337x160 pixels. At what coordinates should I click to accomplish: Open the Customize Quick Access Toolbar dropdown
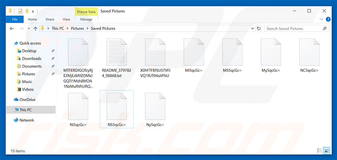33,11
